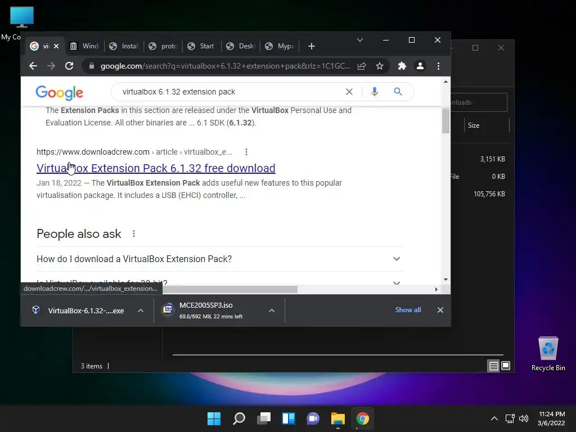
Task: Open the Windows Start menu
Action: point(214,418)
